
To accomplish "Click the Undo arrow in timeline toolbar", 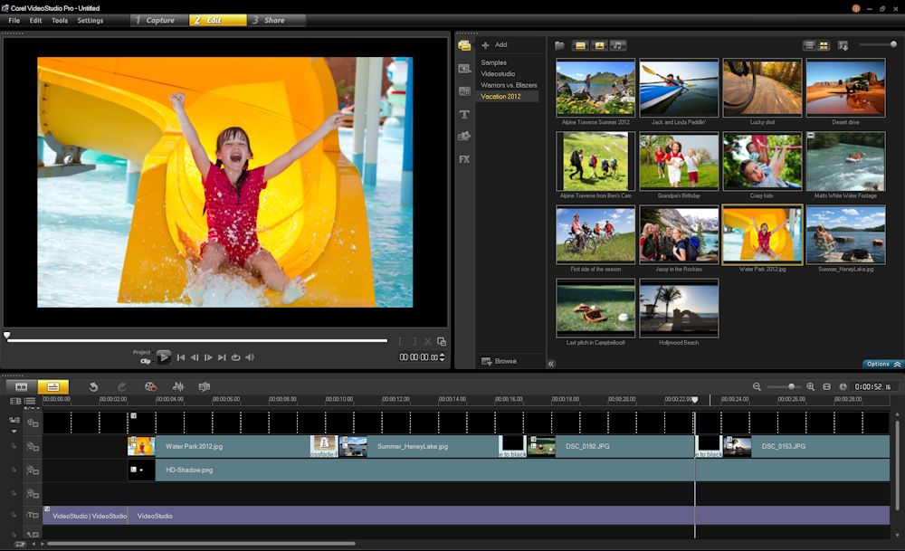I will pos(93,386).
